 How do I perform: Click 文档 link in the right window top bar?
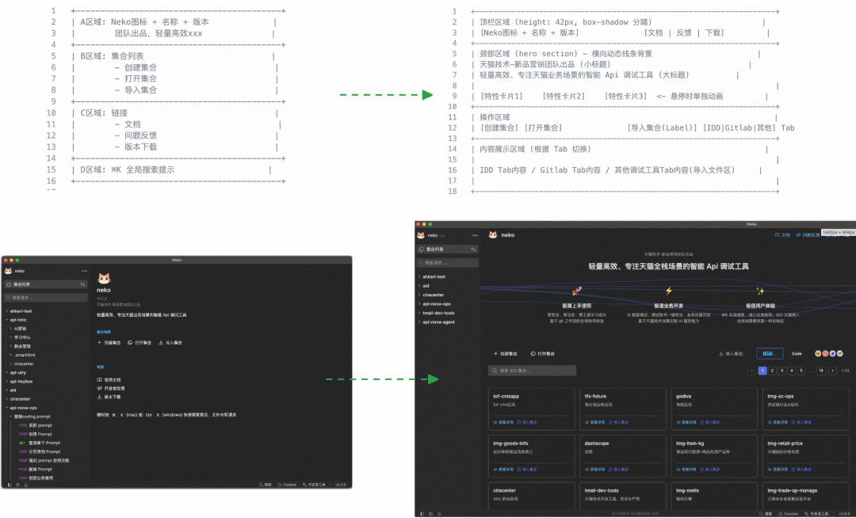coord(782,235)
